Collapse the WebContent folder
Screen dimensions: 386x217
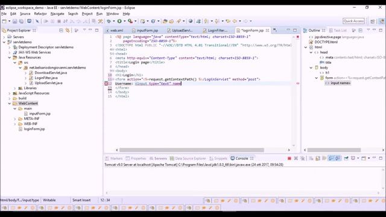[x=10, y=104]
